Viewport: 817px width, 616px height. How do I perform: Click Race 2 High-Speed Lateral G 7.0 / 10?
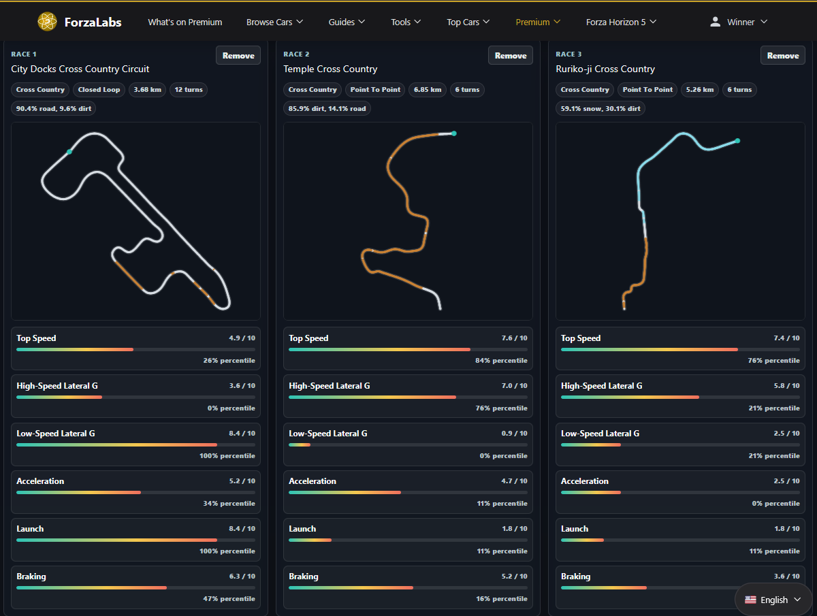(x=515, y=386)
